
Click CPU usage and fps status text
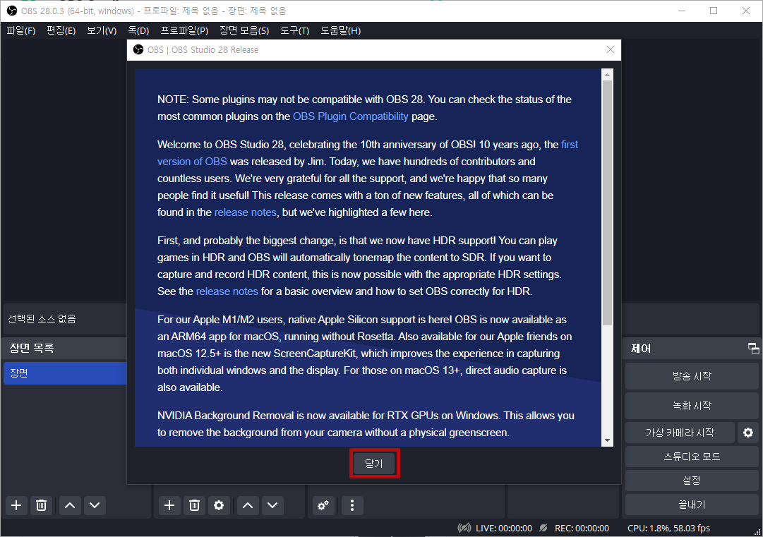pyautogui.click(x=668, y=529)
